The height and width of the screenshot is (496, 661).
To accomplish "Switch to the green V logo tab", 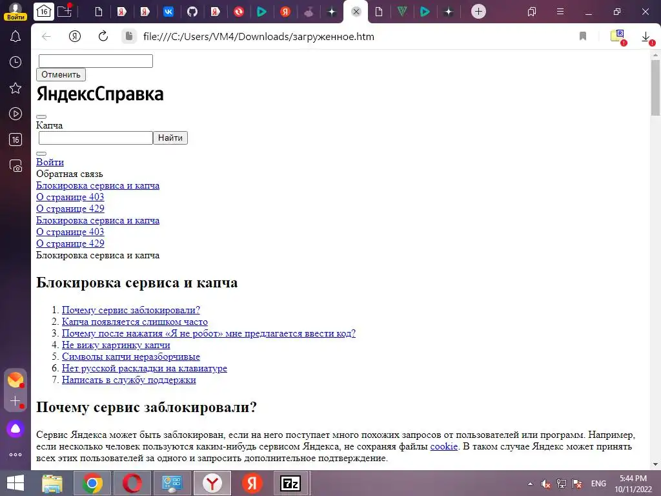I will (402, 12).
